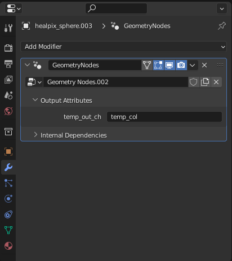Open the Collection properties tab
The height and width of the screenshot is (261, 232).
click(x=8, y=131)
